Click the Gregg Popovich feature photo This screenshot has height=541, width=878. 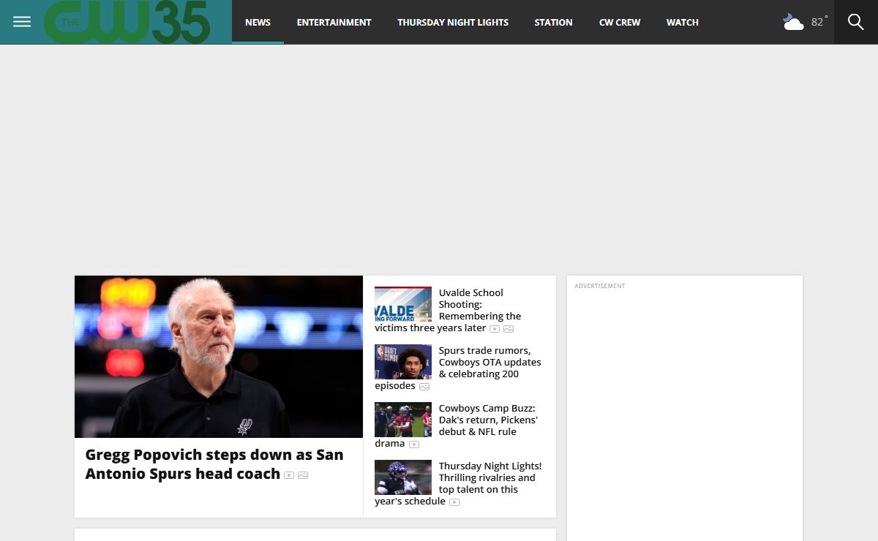[219, 357]
